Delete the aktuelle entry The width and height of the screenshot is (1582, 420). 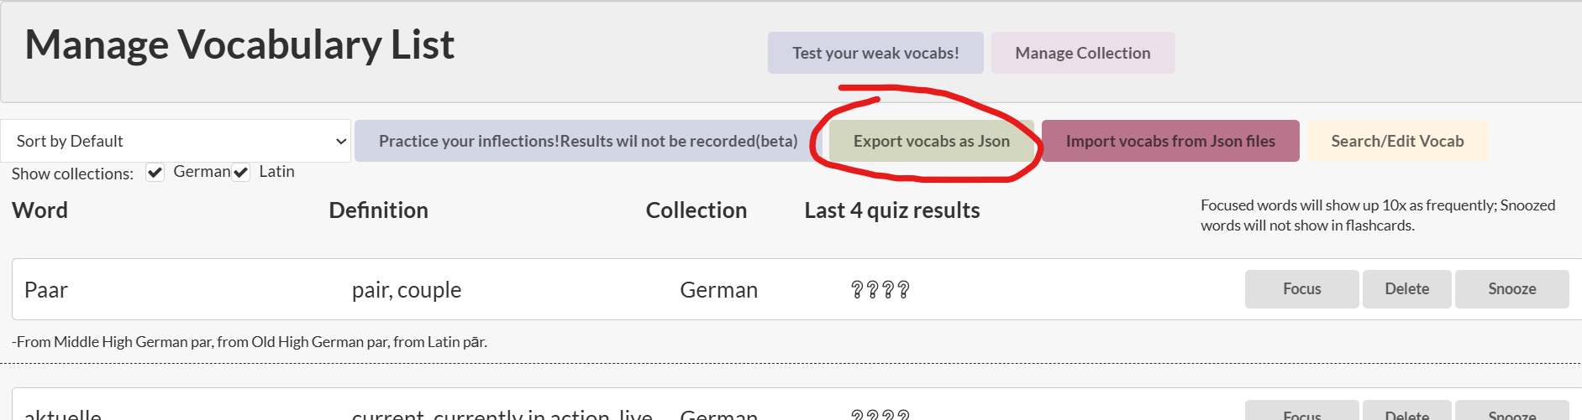click(1407, 410)
